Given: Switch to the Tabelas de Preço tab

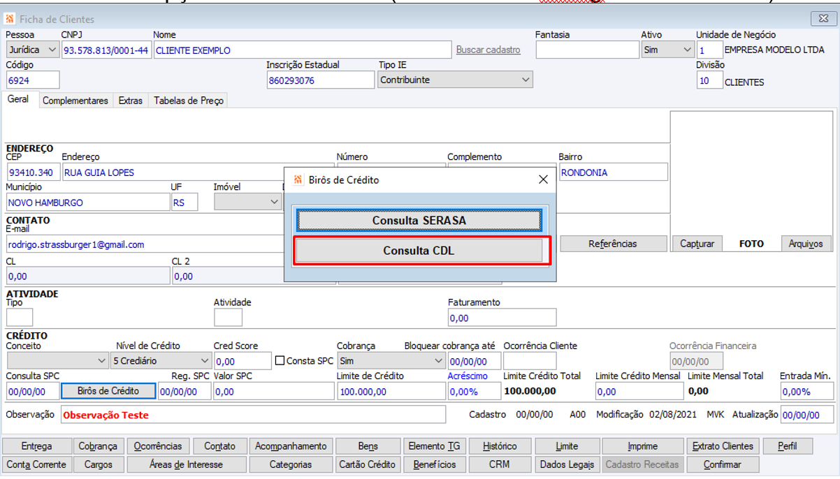Looking at the screenshot, I should (189, 101).
